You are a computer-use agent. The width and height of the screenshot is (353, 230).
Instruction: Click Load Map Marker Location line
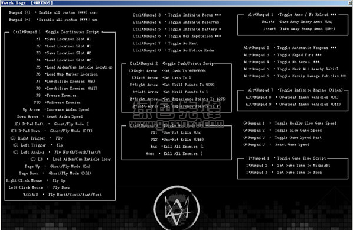(67, 74)
